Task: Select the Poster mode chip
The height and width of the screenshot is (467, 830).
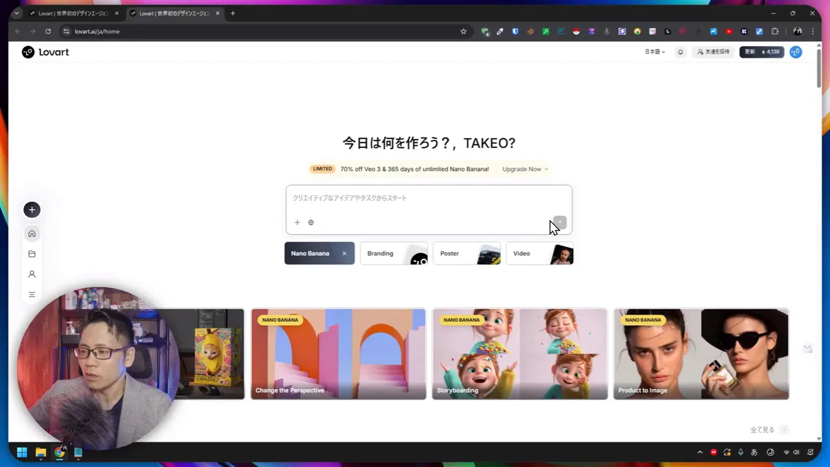Action: pyautogui.click(x=467, y=254)
